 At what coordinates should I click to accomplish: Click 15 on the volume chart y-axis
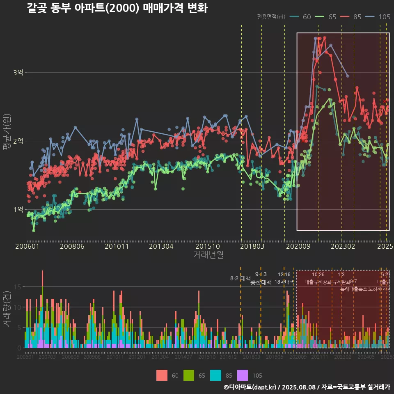(18, 287)
